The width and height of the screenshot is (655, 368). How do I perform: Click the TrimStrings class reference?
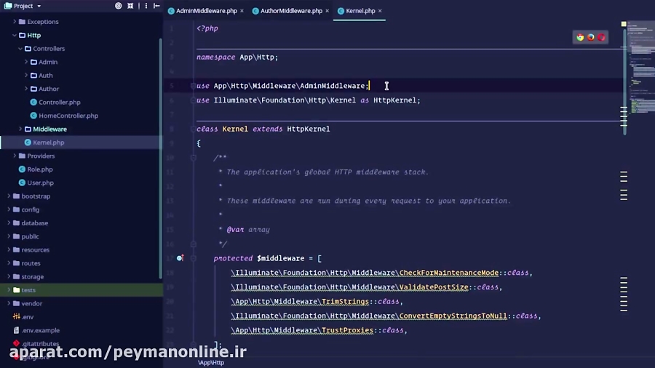[345, 301]
